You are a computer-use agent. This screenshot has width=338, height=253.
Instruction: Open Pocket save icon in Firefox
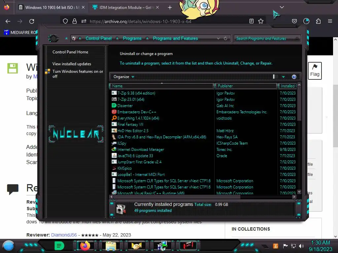tap(294, 21)
